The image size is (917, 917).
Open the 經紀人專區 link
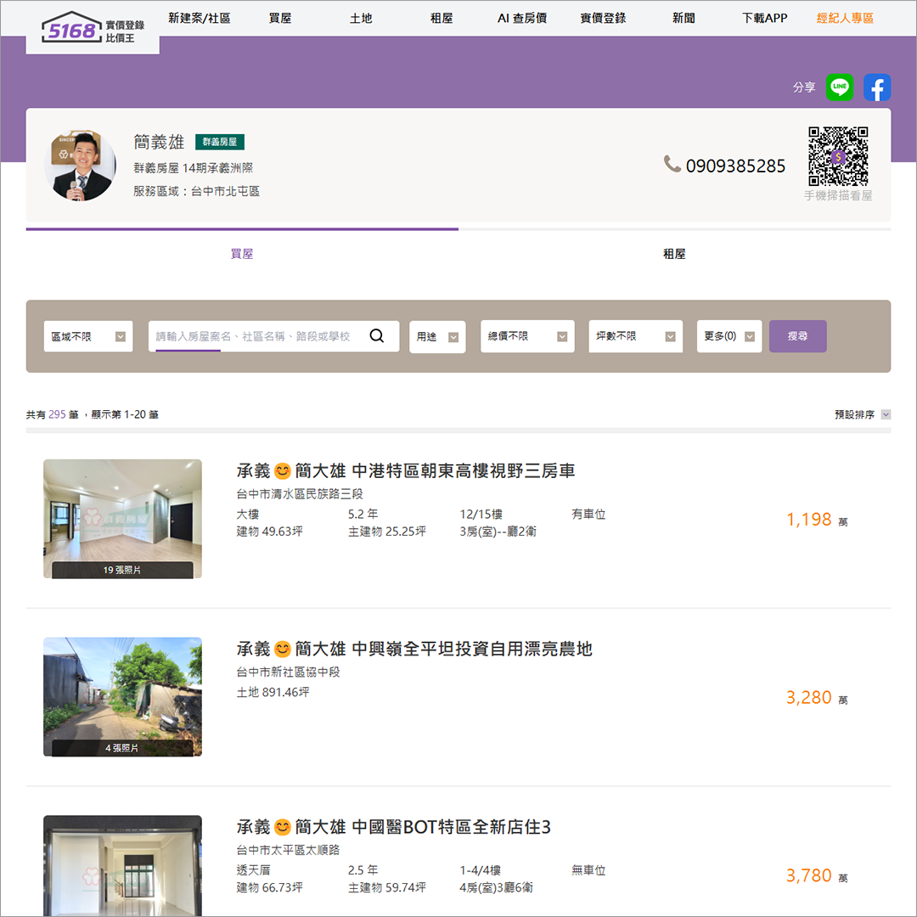click(845, 18)
